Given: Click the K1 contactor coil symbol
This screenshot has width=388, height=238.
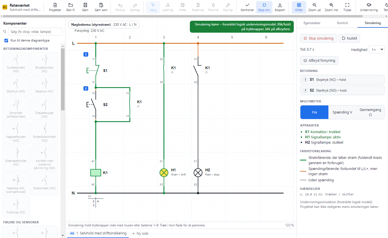Looking at the screenshot, I should pyautogui.click(x=96, y=173).
